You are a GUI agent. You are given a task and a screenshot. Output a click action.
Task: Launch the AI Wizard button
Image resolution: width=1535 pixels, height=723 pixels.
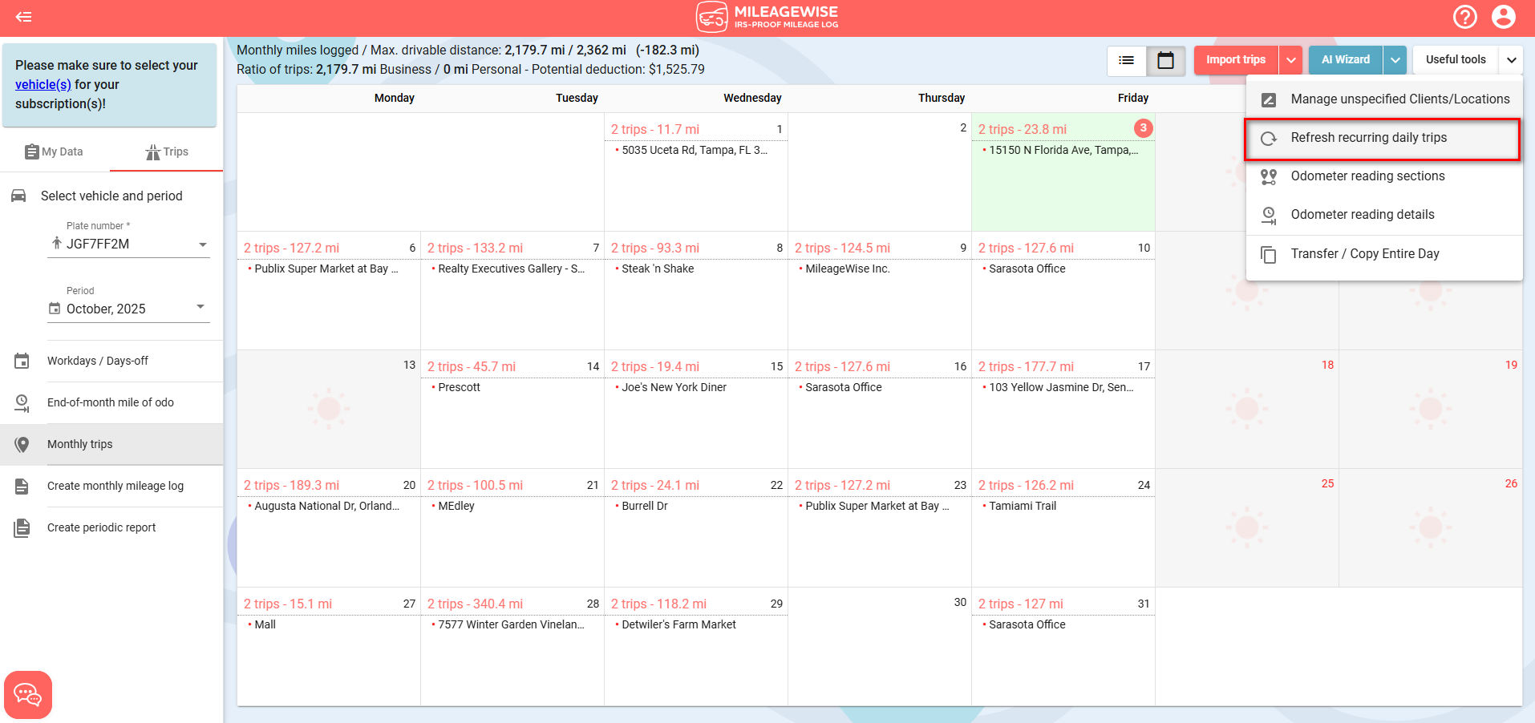(x=1346, y=60)
